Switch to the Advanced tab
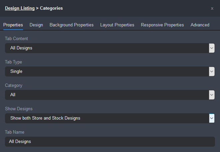The image size is (220, 152). point(200,25)
